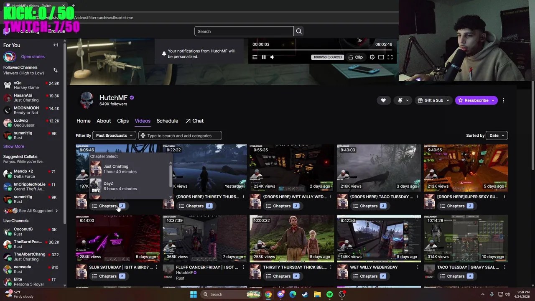Click Gift a Sub button
This screenshot has width=535, height=301.
click(431, 100)
